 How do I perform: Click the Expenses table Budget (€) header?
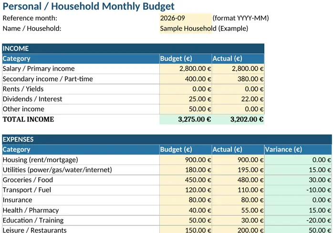(186, 150)
